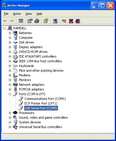Click the Network adapters icon
Image resolution: width=116 pixels, height=141 pixels.
(x=15, y=85)
